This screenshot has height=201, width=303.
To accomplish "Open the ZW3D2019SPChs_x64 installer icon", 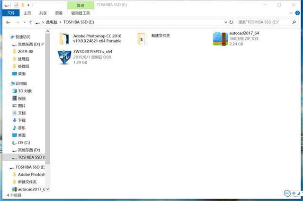I will (x=64, y=57).
